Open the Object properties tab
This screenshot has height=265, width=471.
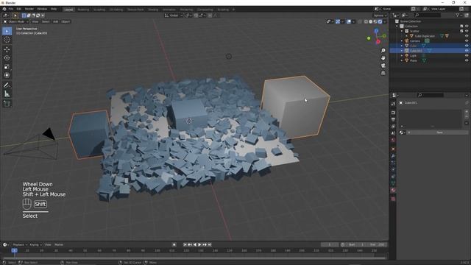393,149
